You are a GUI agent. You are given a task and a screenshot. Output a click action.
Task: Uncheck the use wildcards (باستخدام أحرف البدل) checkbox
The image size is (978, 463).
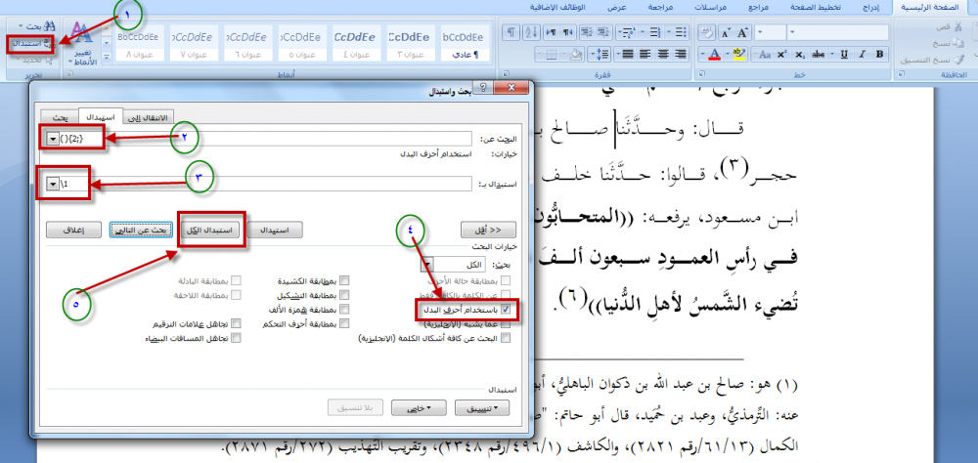click(x=505, y=309)
